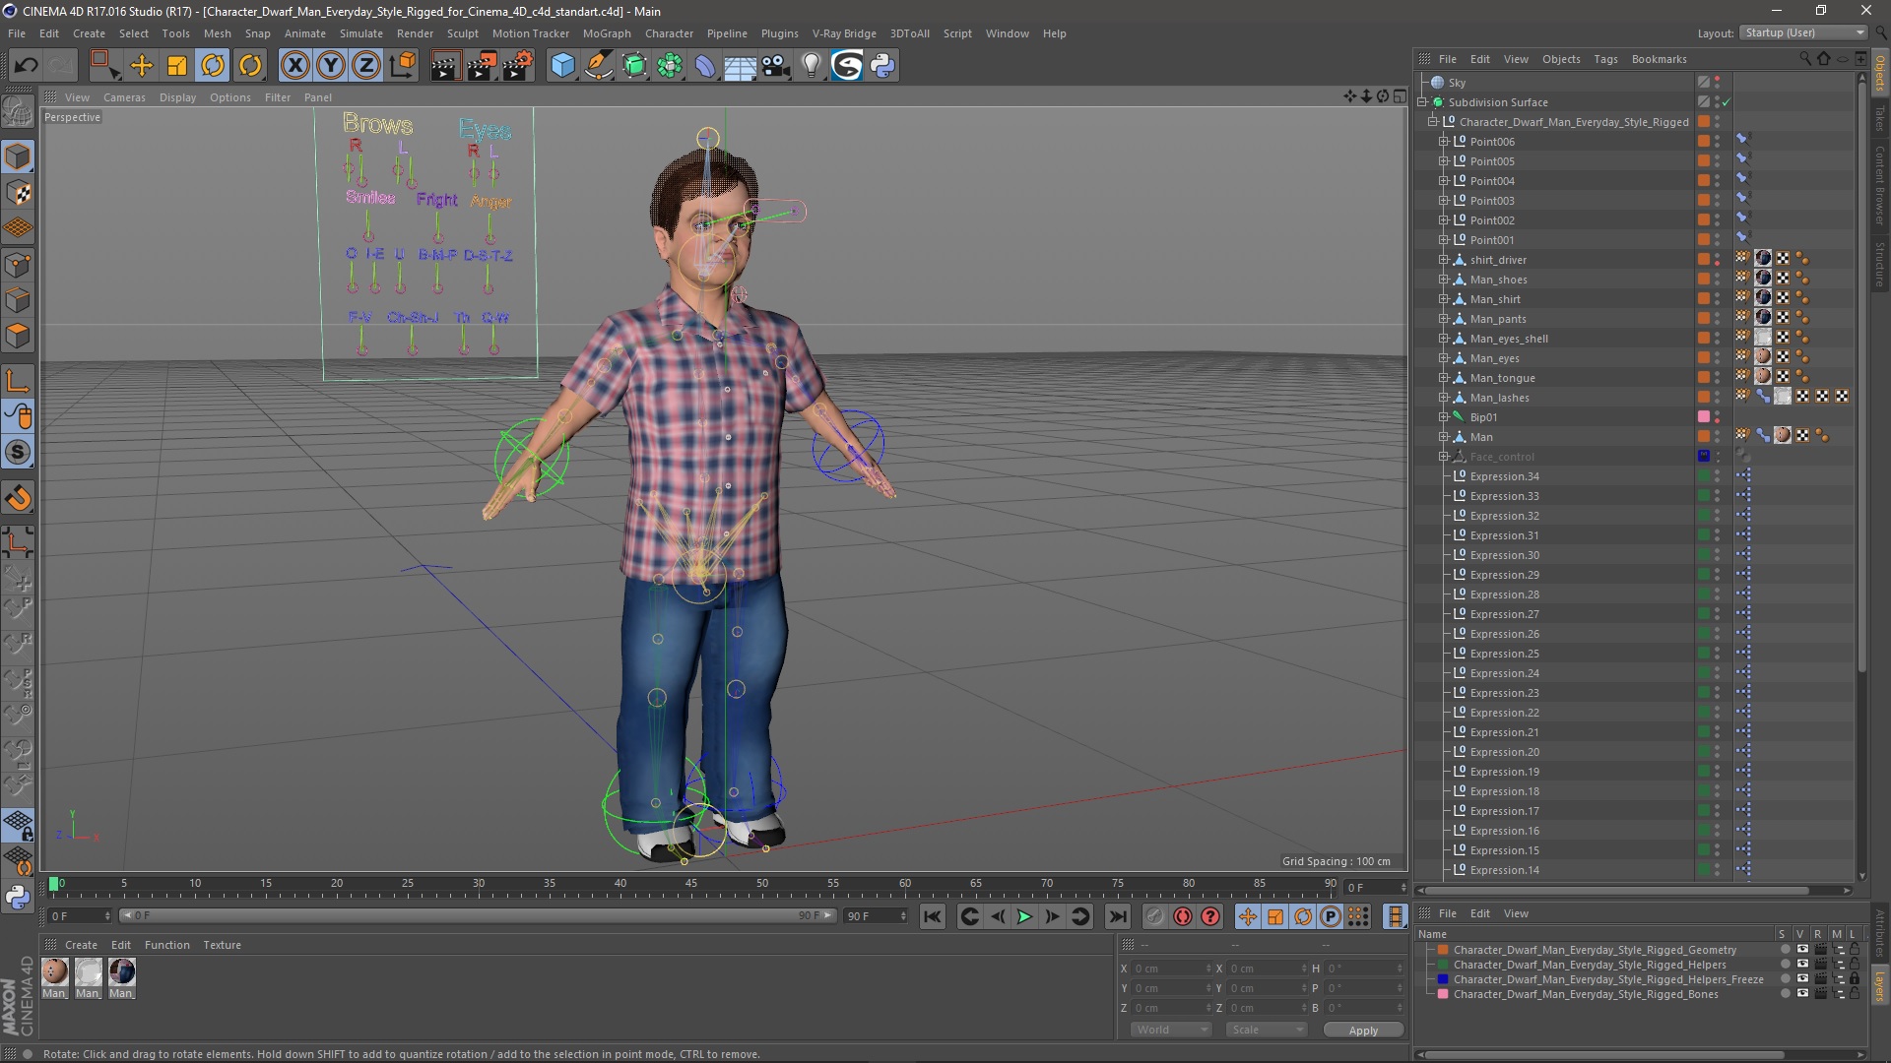
Task: Open Edit Render Settings icon
Action: tap(517, 66)
